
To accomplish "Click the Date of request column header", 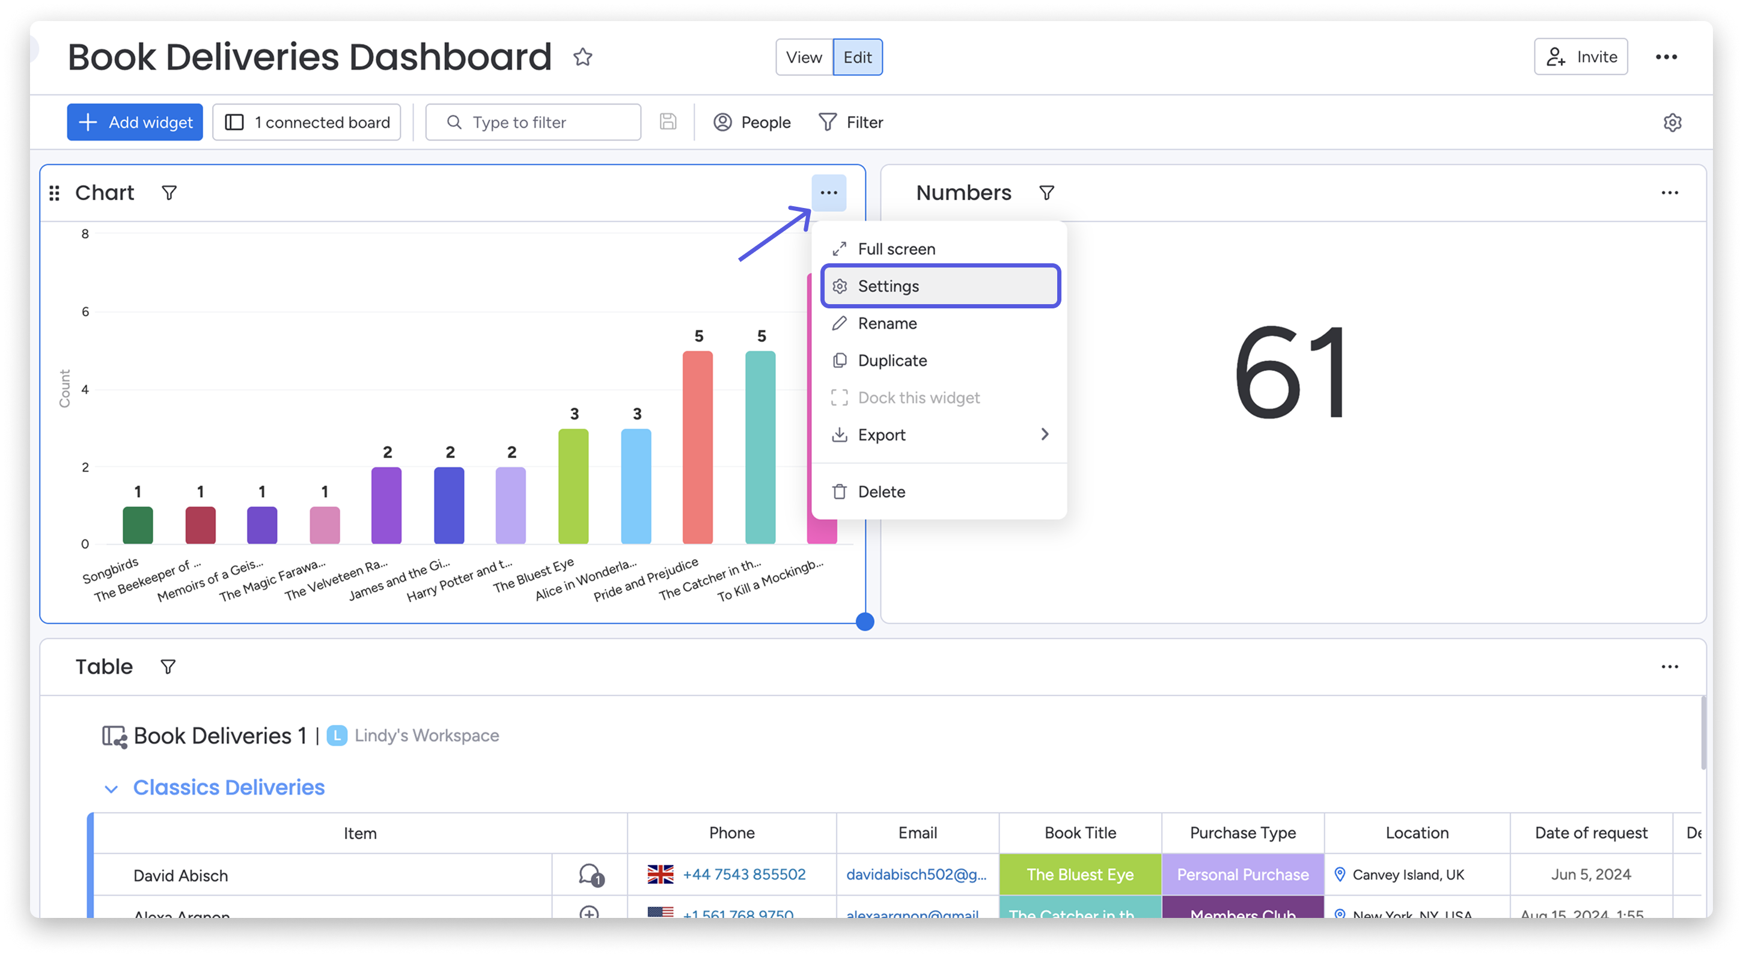I will 1591,833.
